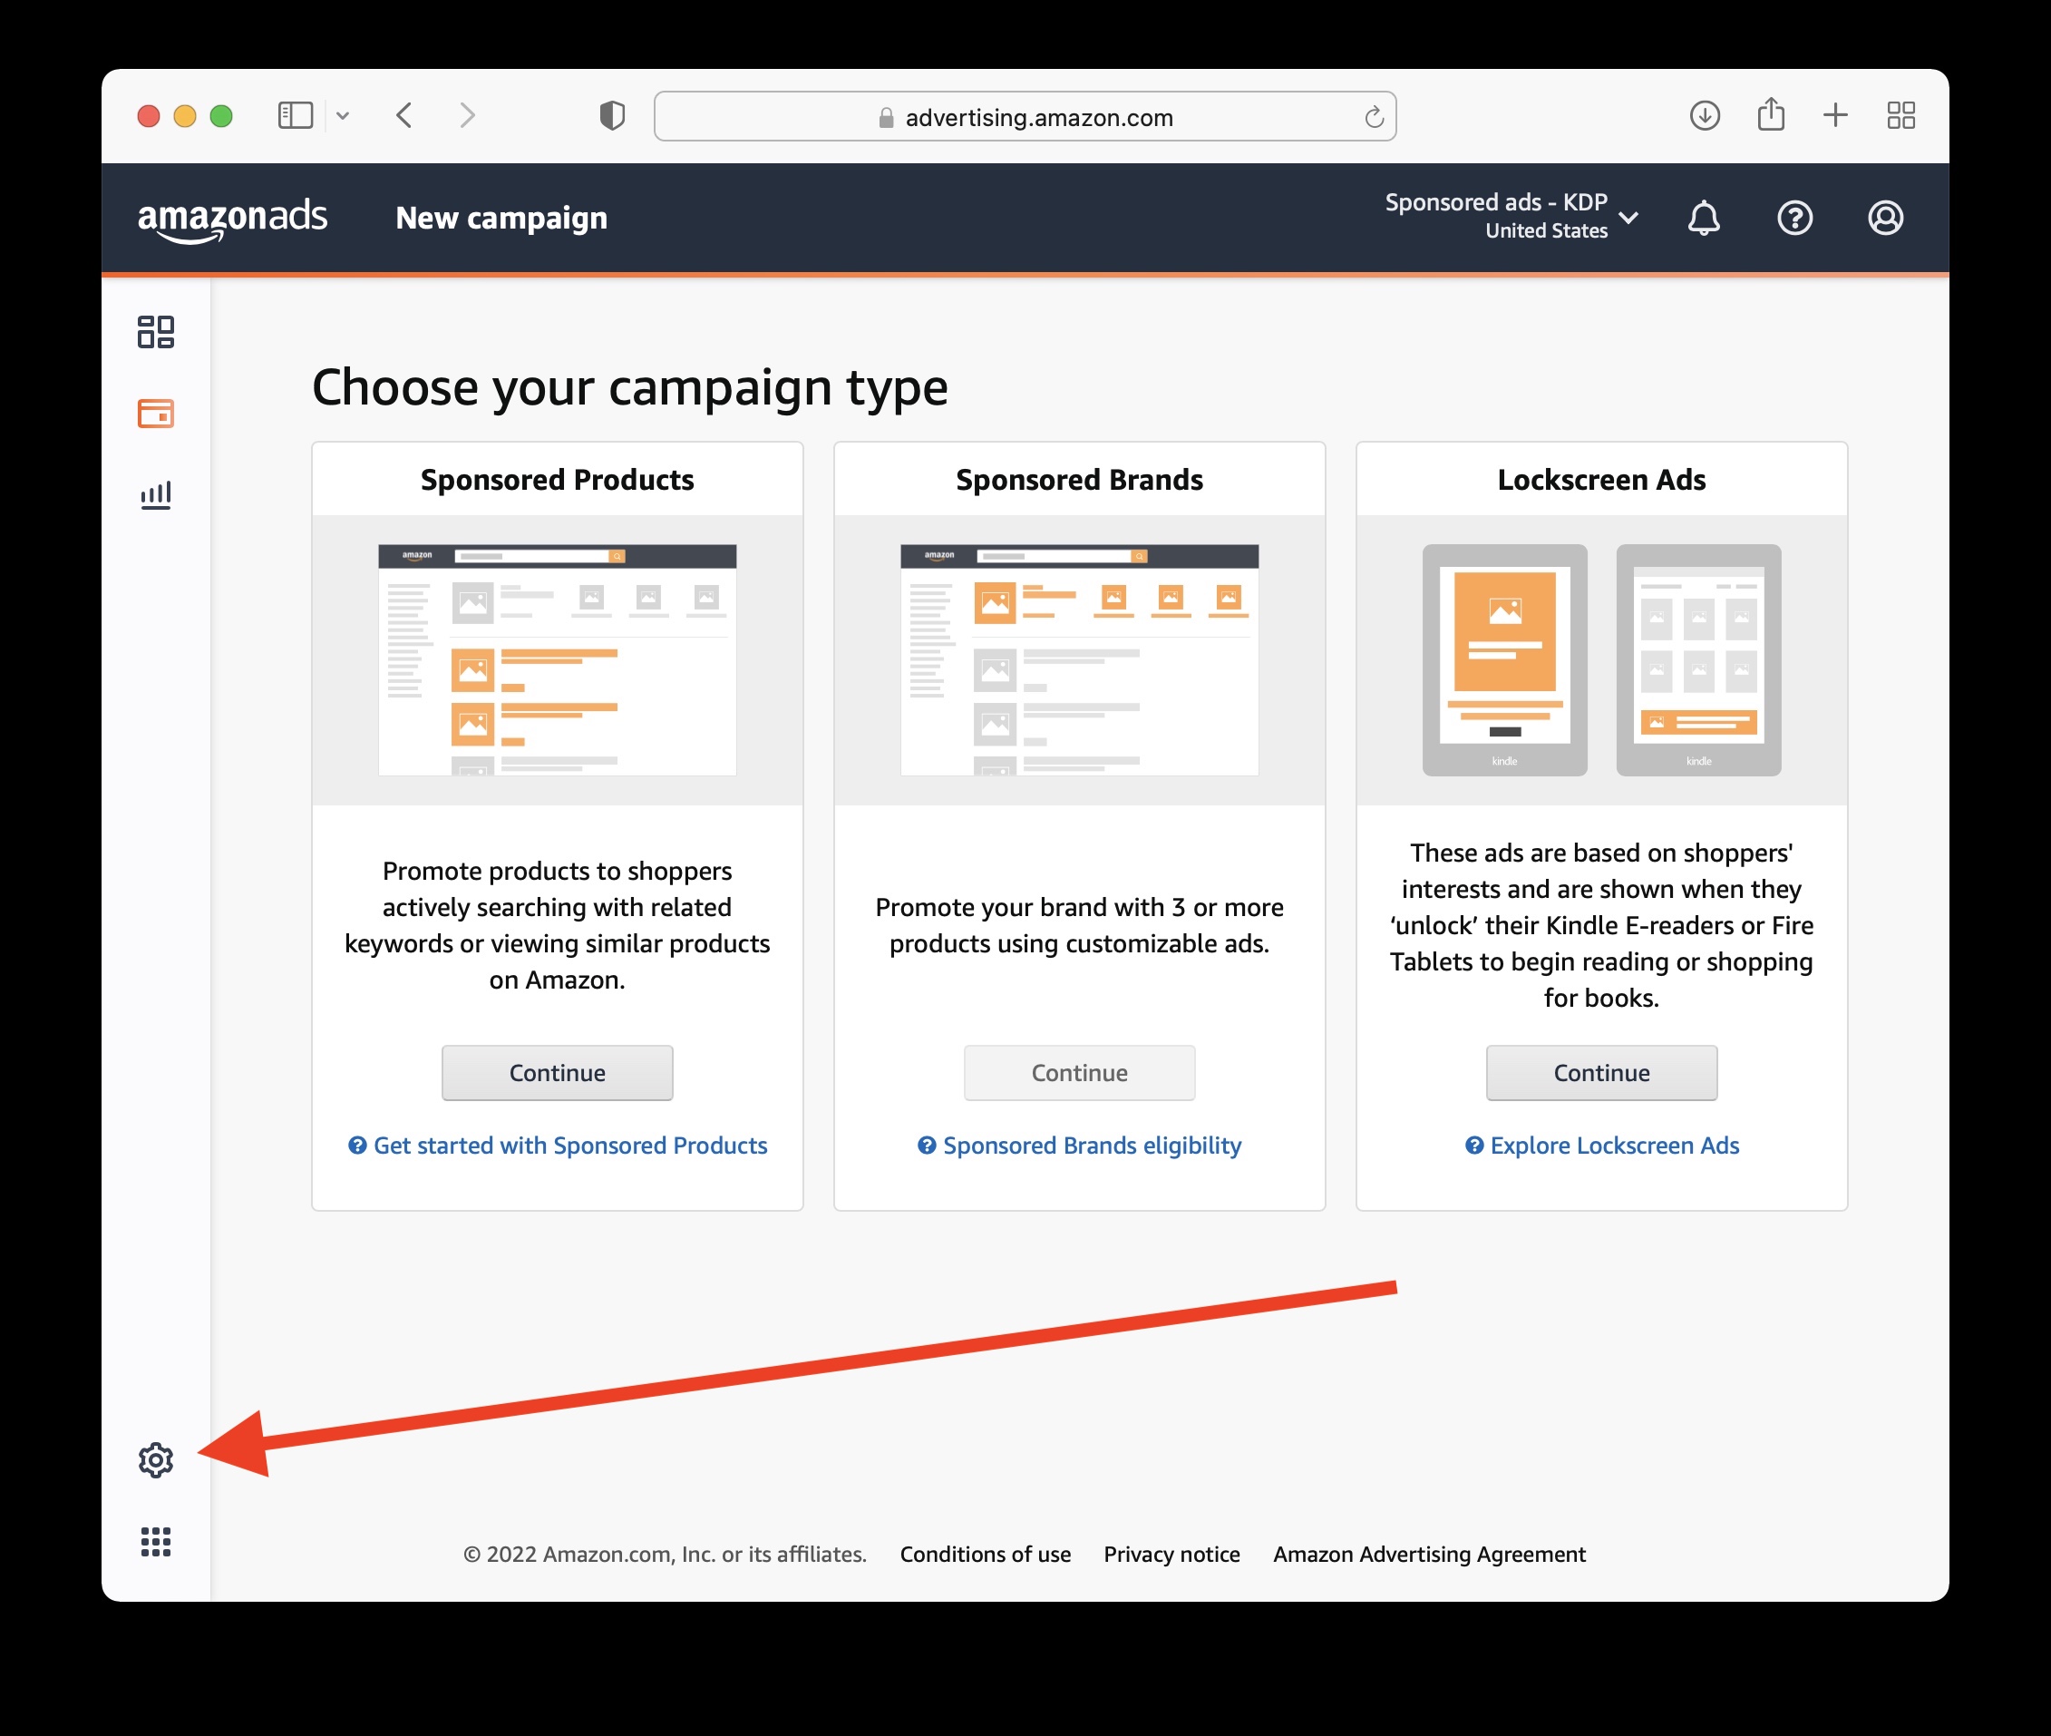Viewport: 2051px width, 1736px height.
Task: Expand the Sponsored ads - KDP account dropdown
Action: click(1512, 216)
